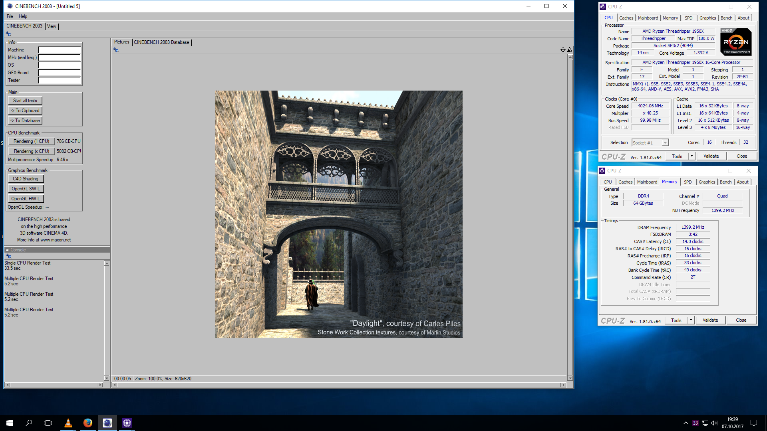The height and width of the screenshot is (431, 767).
Task: Click the rendered Daylight image
Action: pyautogui.click(x=339, y=214)
